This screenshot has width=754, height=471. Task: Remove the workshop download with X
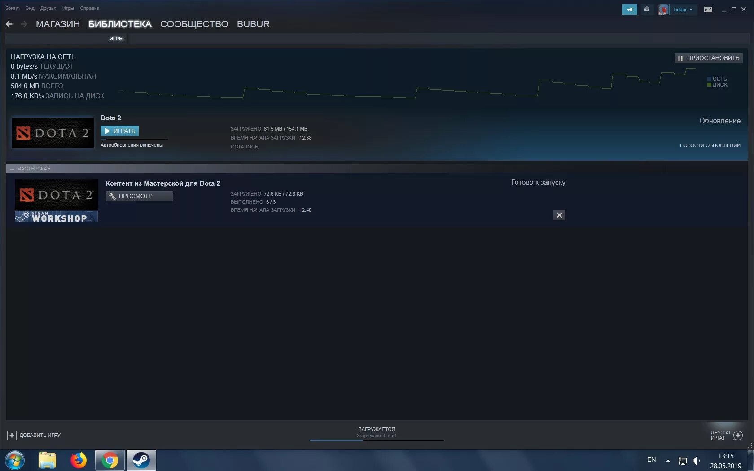point(559,215)
